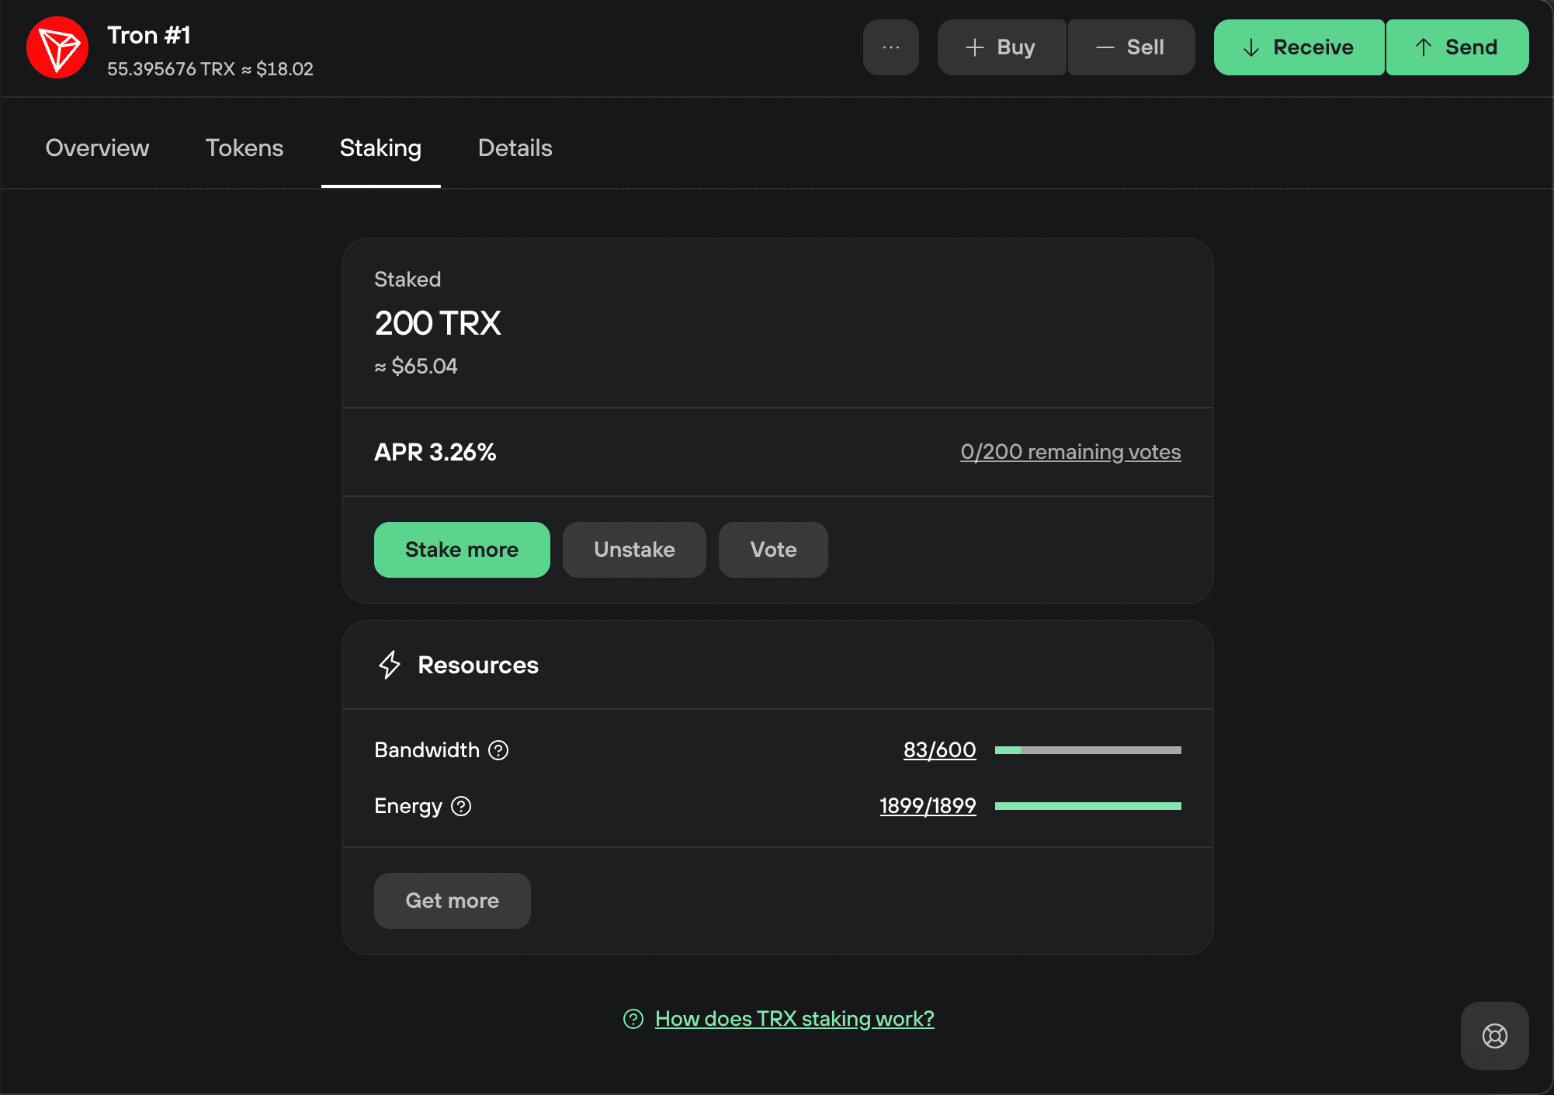Image resolution: width=1554 pixels, height=1095 pixels.
Task: Click the Staked label
Action: (408, 280)
